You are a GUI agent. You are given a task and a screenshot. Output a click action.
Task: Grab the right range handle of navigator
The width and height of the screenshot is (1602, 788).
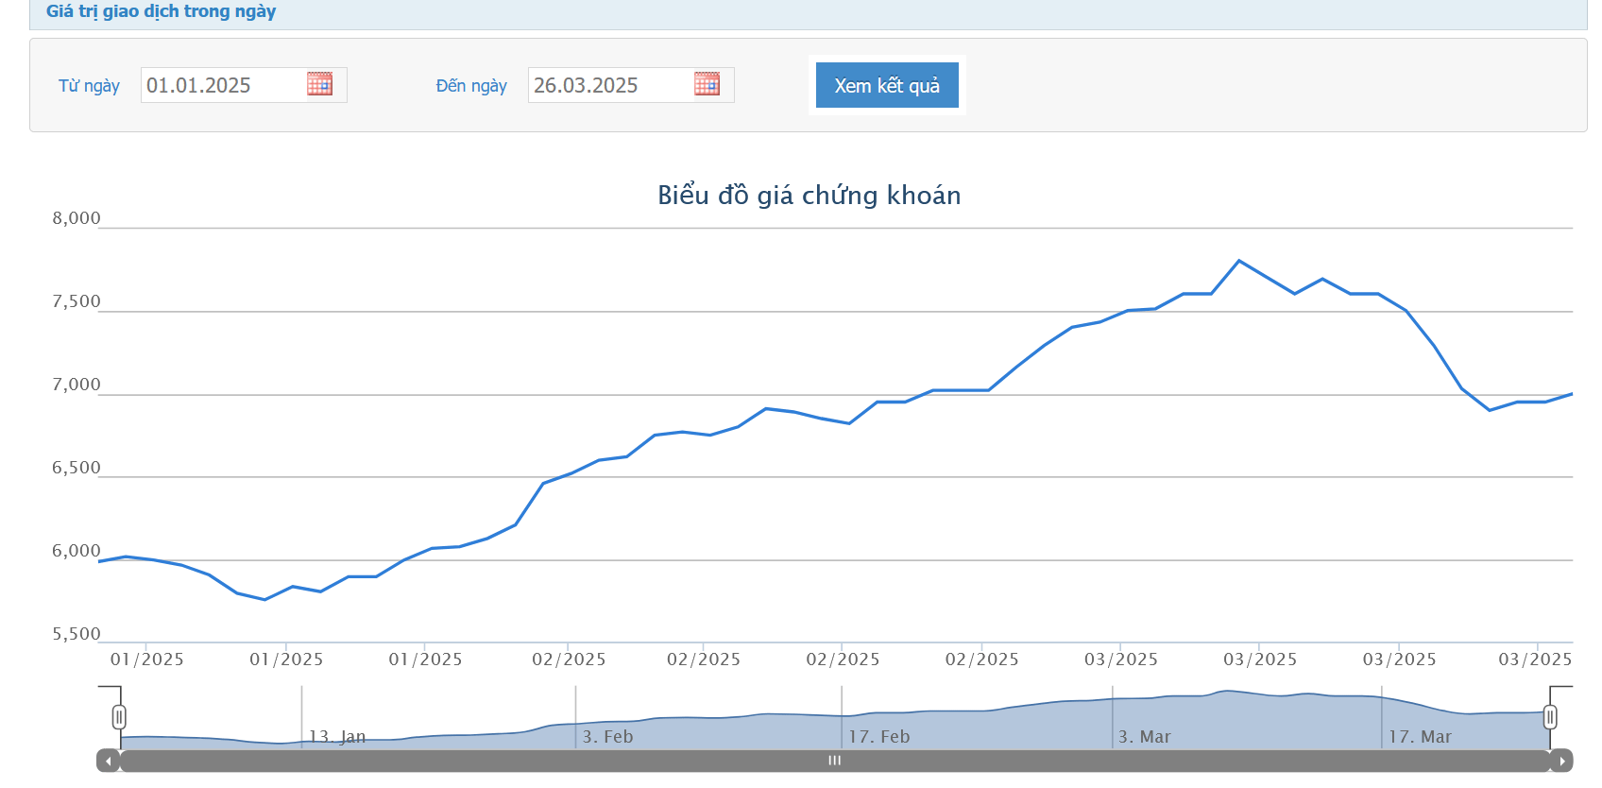(1550, 717)
